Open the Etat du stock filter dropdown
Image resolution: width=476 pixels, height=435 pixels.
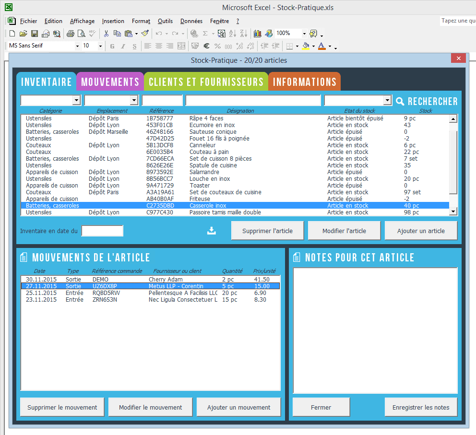[387, 100]
